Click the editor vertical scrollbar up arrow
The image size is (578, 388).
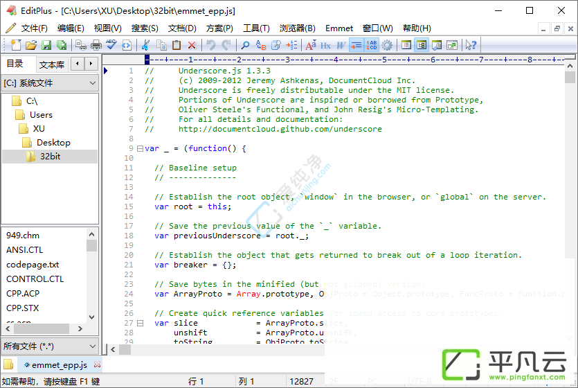(570, 67)
